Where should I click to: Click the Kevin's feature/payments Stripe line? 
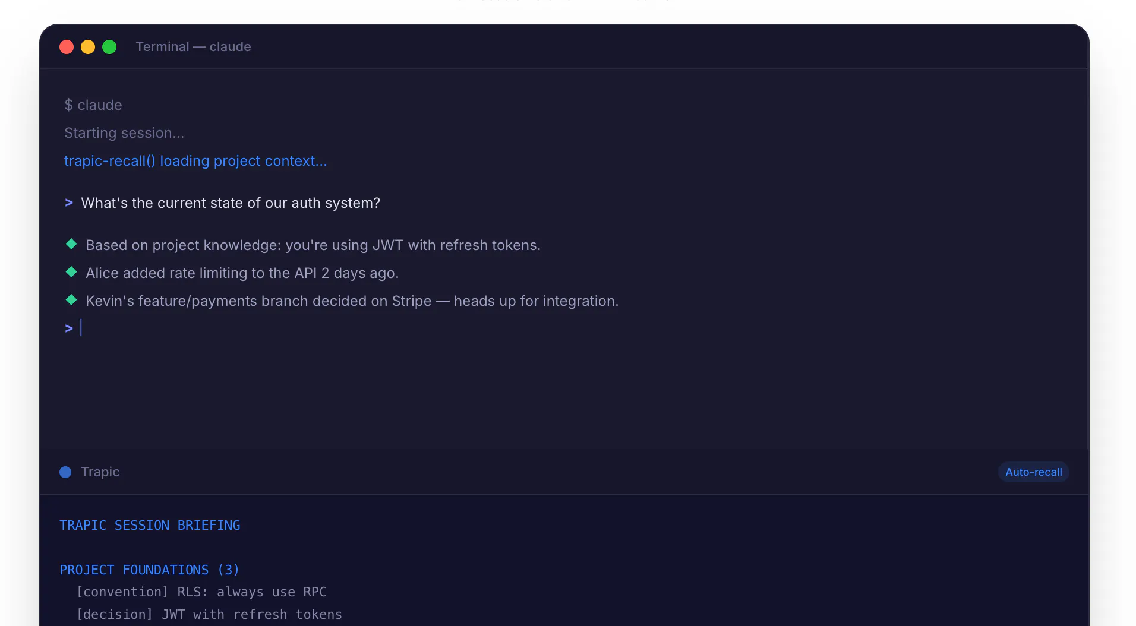[x=352, y=301]
